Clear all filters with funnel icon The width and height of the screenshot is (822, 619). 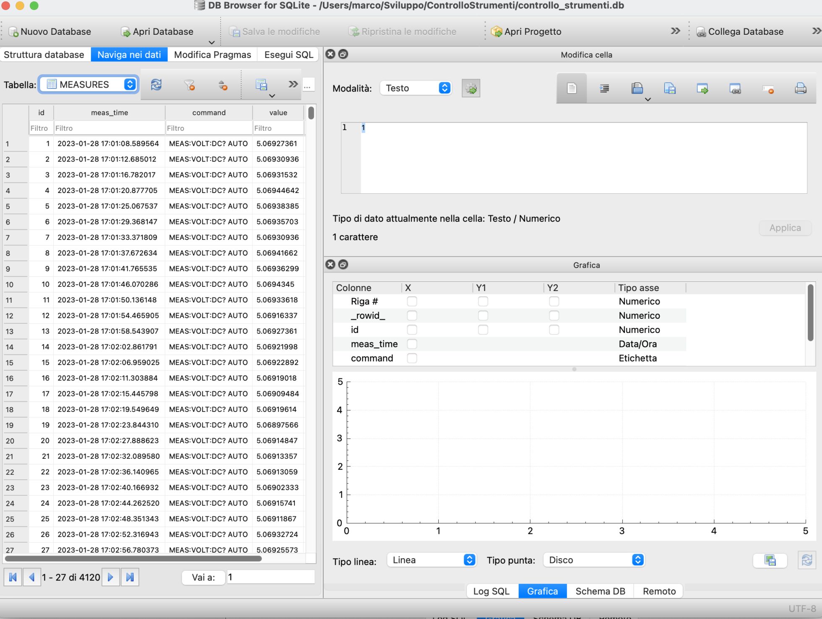(x=190, y=85)
